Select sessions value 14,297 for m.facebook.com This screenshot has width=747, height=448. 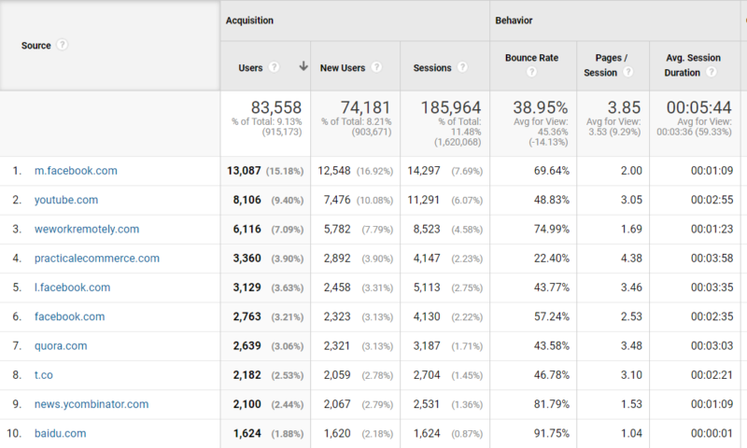tap(424, 171)
